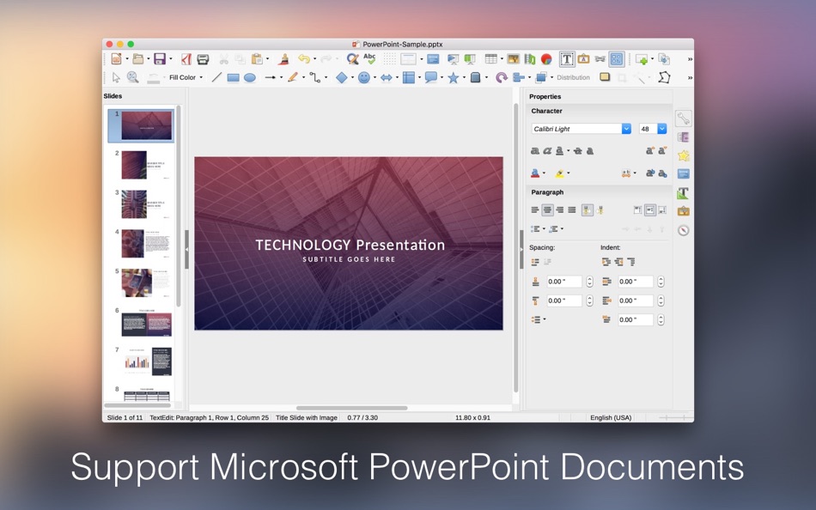
Task: Open the Gallery icon in sidebar
Action: point(684,211)
